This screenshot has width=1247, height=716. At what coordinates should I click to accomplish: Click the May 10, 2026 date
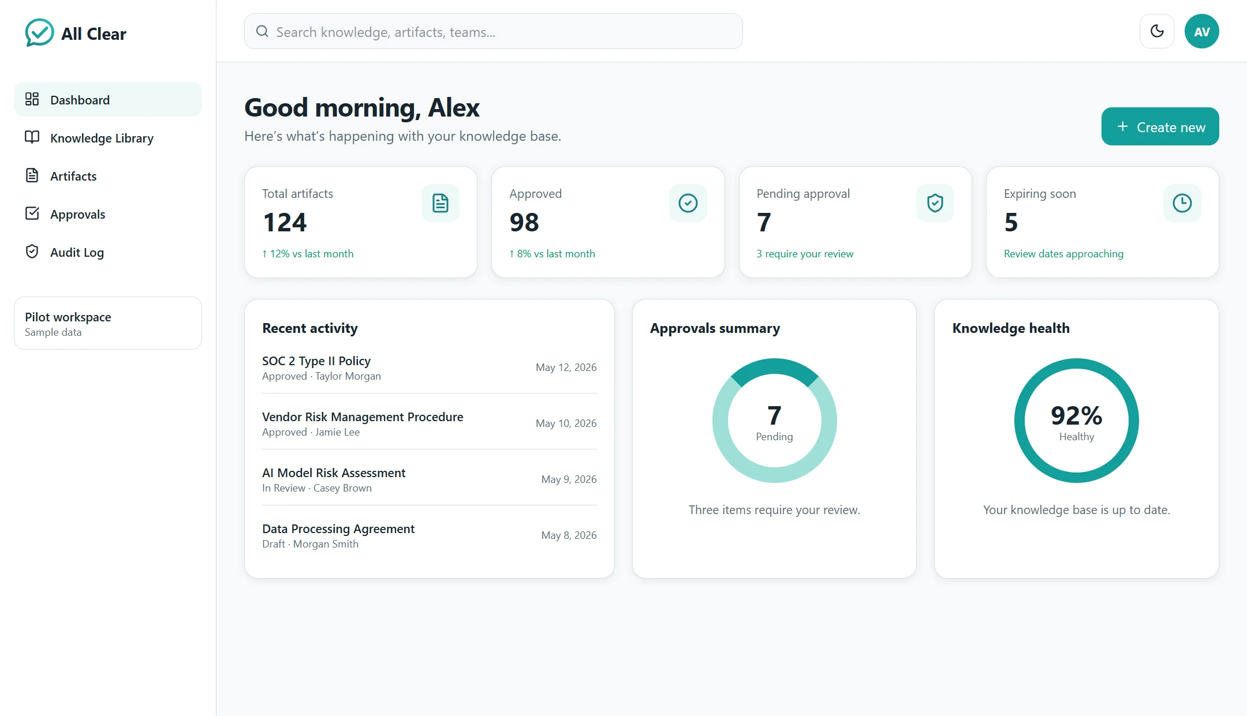[566, 423]
